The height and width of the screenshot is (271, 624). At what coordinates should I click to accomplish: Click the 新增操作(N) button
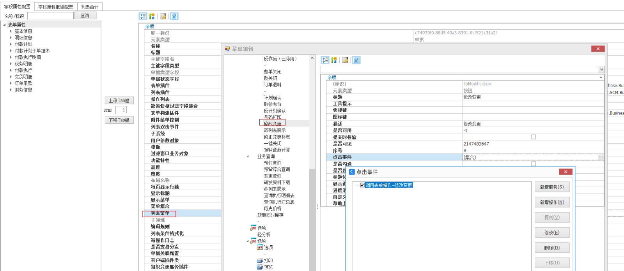[x=552, y=202]
